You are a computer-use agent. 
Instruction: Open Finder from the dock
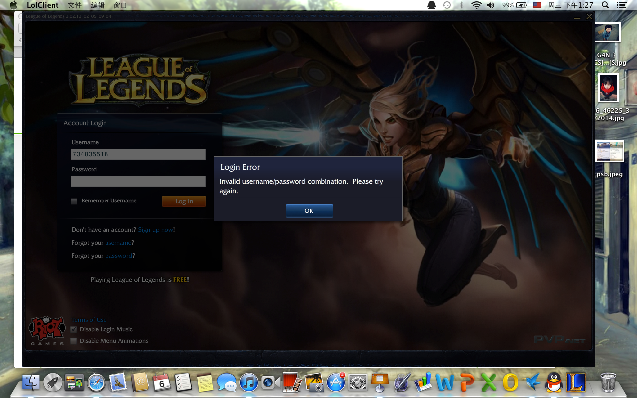pos(31,382)
